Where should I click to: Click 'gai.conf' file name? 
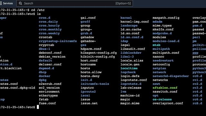(x=88, y=18)
